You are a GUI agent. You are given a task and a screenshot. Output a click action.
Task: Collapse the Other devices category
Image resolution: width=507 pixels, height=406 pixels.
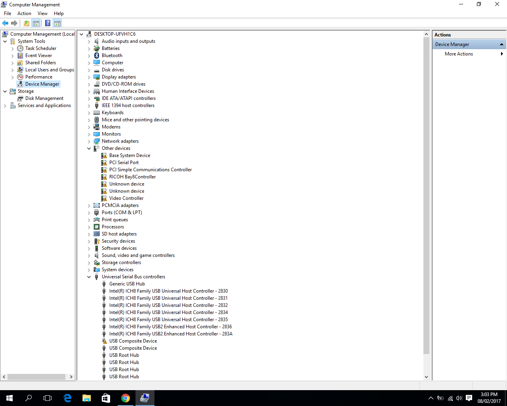pyautogui.click(x=89, y=148)
